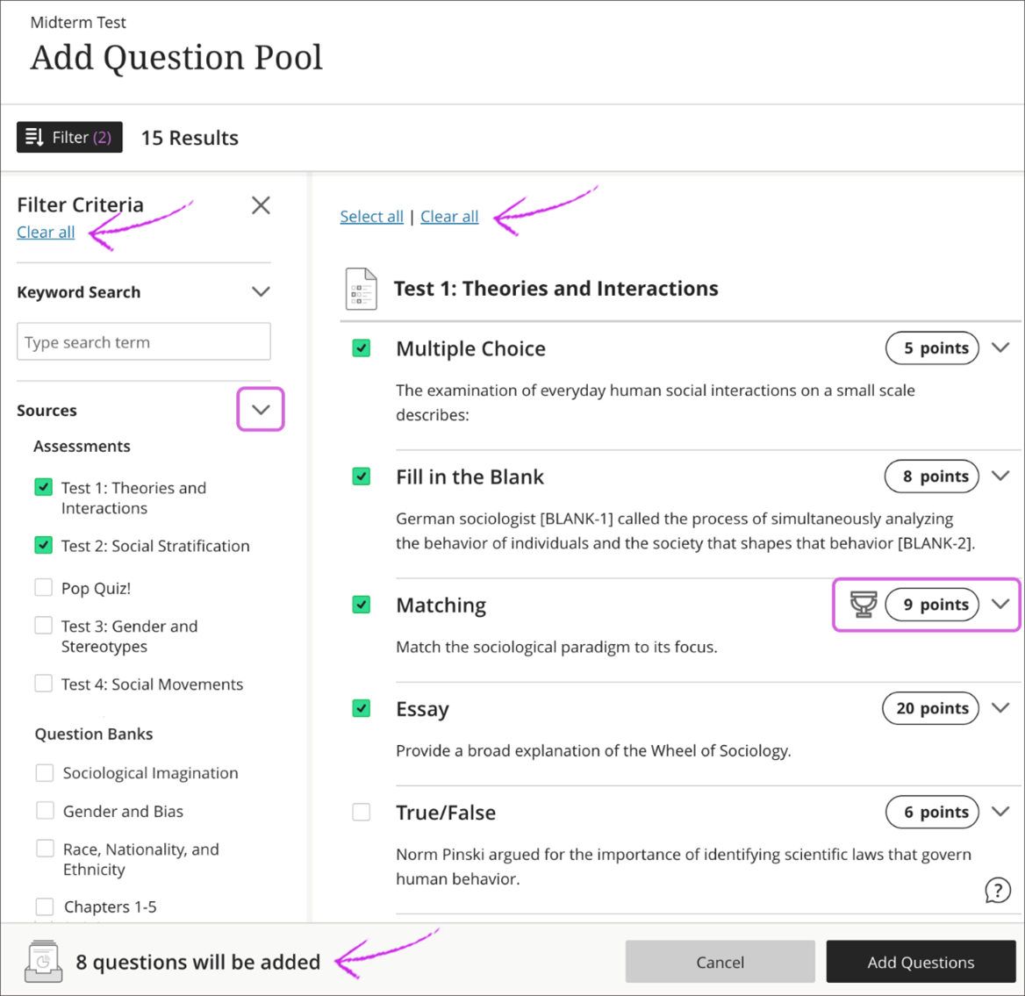Collapse the Keyword Search section

coord(261,291)
